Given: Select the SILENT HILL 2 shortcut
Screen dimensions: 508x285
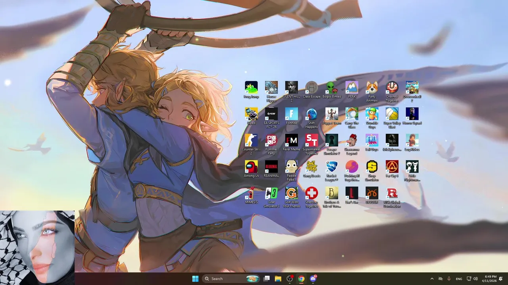Looking at the screenshot, I should pos(291,92).
